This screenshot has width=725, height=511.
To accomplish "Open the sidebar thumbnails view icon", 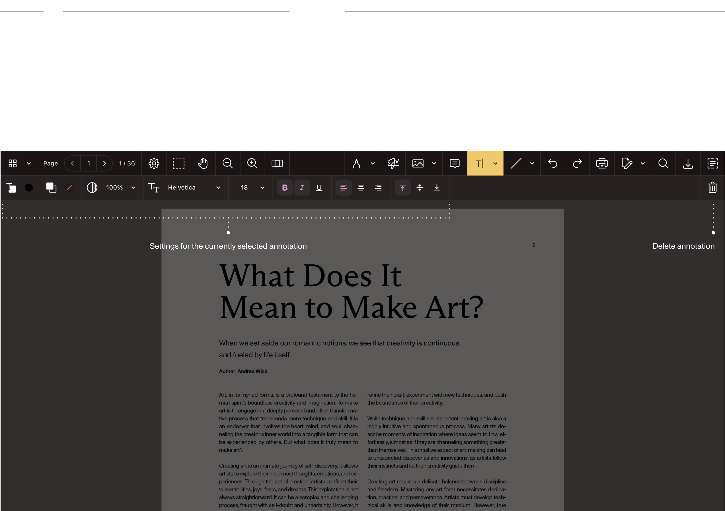I will pos(13,164).
